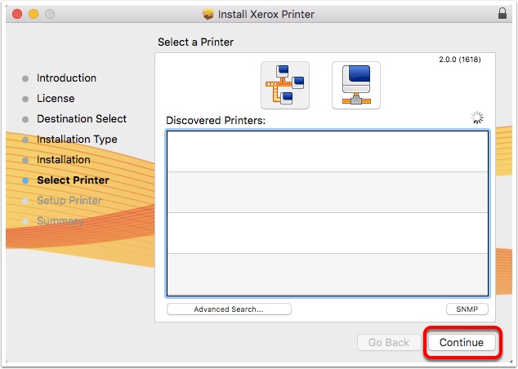Select the network printer discovery icon
This screenshot has width=518, height=369.
pyautogui.click(x=285, y=85)
